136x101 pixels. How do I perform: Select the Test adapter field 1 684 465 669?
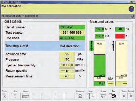tap(72, 32)
